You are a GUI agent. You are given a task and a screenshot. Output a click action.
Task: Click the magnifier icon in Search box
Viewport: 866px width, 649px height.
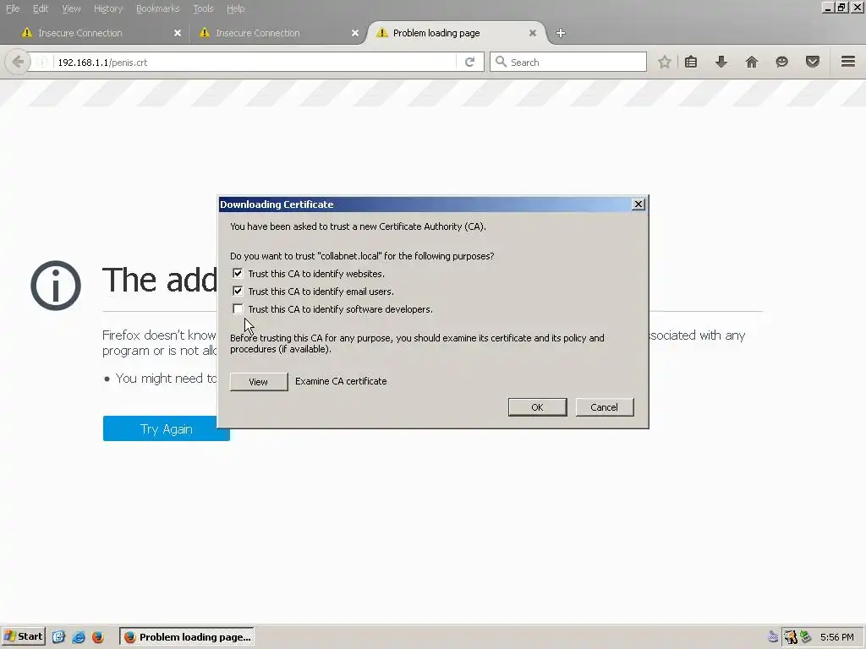coord(501,62)
